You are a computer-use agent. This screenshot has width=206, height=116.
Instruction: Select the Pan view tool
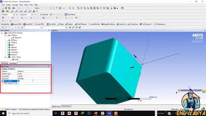point(81,8)
